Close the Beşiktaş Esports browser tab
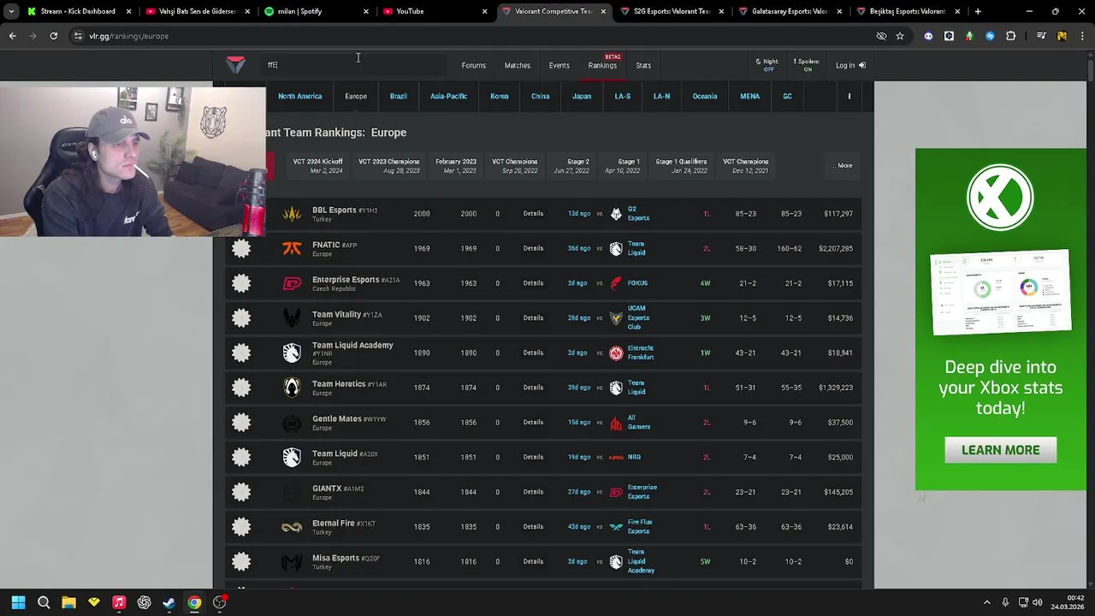The height and width of the screenshot is (616, 1095). pyautogui.click(x=957, y=11)
